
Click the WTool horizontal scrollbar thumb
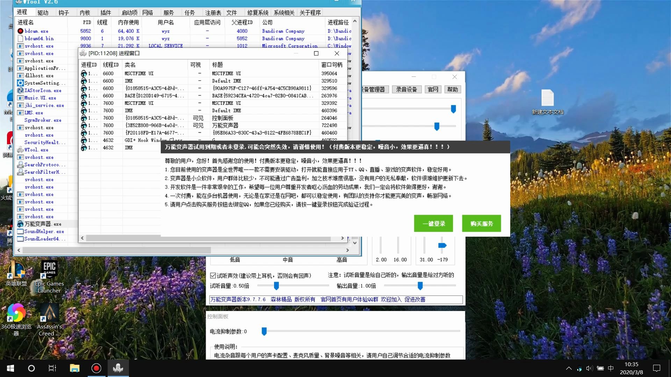(x=117, y=250)
